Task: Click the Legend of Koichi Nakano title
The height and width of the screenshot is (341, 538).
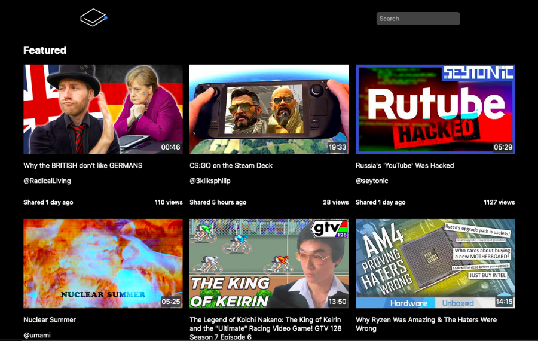Action: (x=265, y=328)
